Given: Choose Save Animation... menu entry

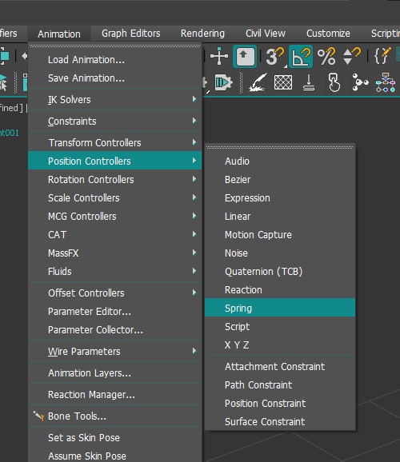Looking at the screenshot, I should click(x=115, y=78).
